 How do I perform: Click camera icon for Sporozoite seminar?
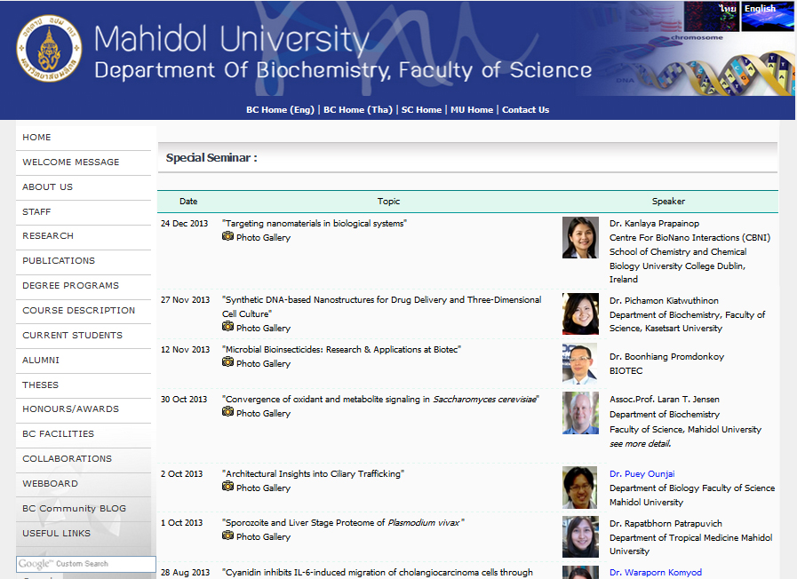coord(227,536)
